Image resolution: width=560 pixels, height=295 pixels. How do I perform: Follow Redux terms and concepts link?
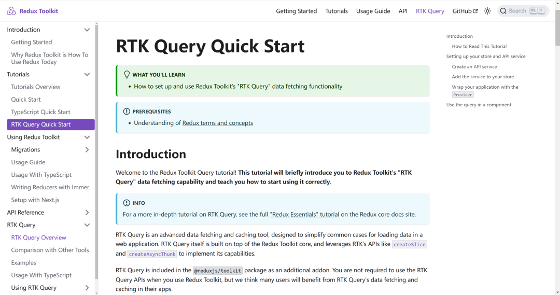click(217, 123)
